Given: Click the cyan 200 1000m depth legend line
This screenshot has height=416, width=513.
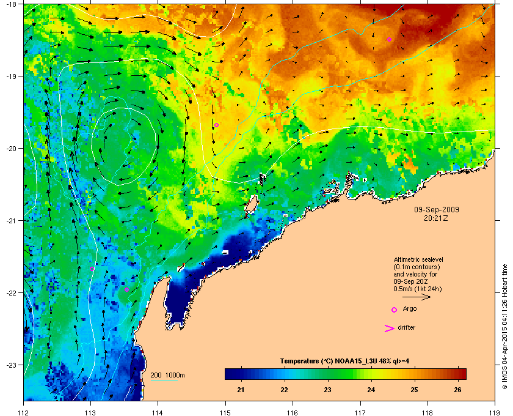Looking at the screenshot, I should tap(164, 381).
